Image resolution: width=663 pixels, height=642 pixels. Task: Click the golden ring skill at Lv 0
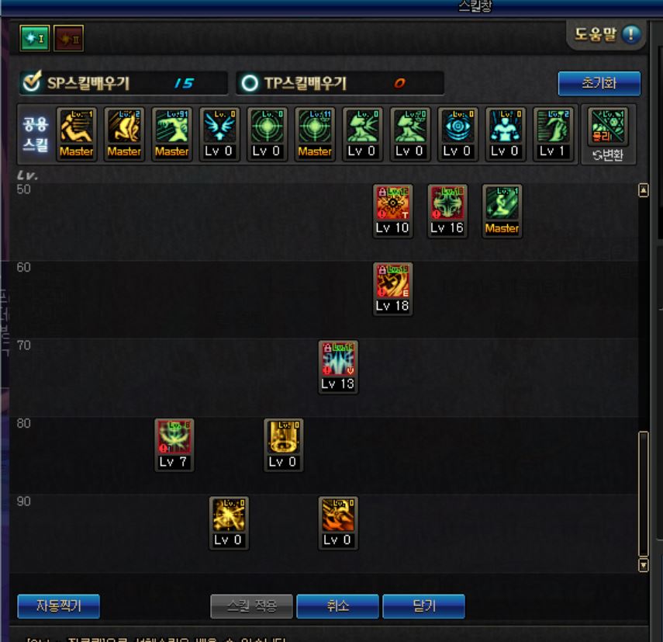tap(283, 445)
